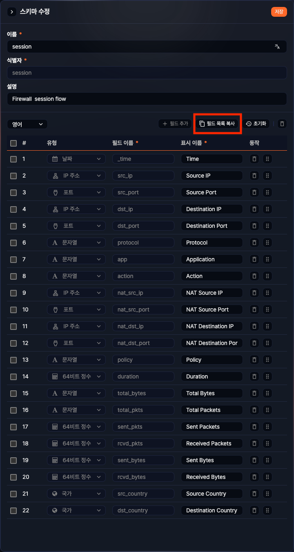294x552 pixels.
Task: Click the bulk delete trash icon in toolbar
Action: click(x=282, y=124)
